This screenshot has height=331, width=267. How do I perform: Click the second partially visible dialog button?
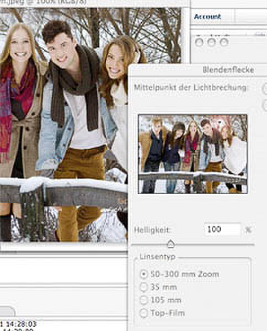pos(265,105)
